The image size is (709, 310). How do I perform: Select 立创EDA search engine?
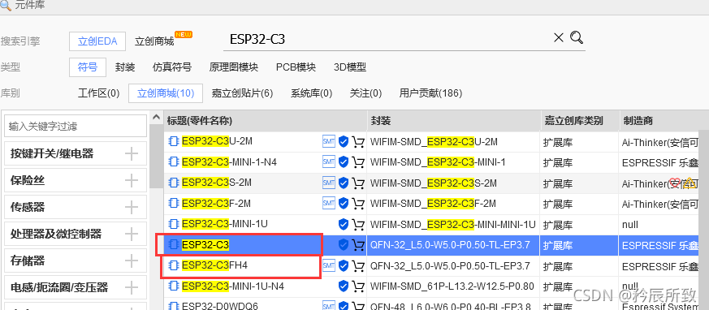point(97,41)
